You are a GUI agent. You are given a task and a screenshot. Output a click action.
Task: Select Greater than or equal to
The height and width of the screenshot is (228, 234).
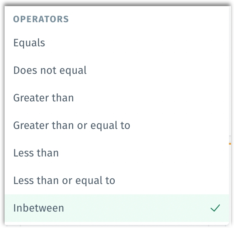72,125
